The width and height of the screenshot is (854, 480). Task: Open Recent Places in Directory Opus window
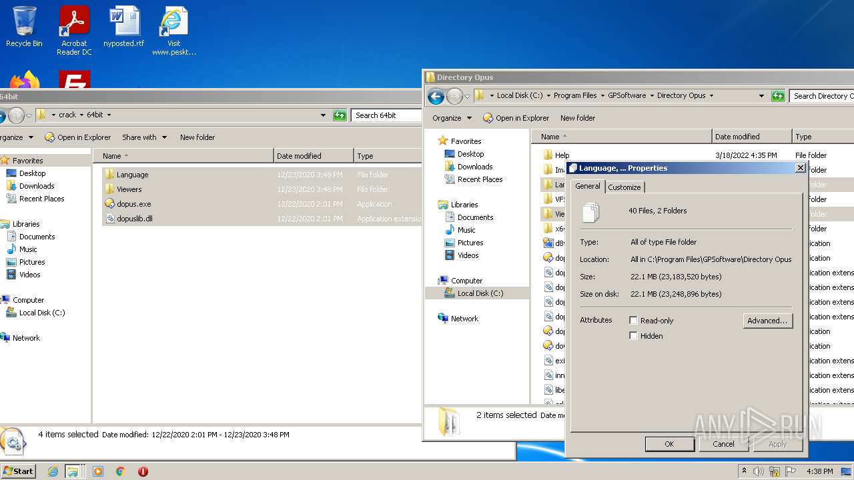pyautogui.click(x=480, y=179)
